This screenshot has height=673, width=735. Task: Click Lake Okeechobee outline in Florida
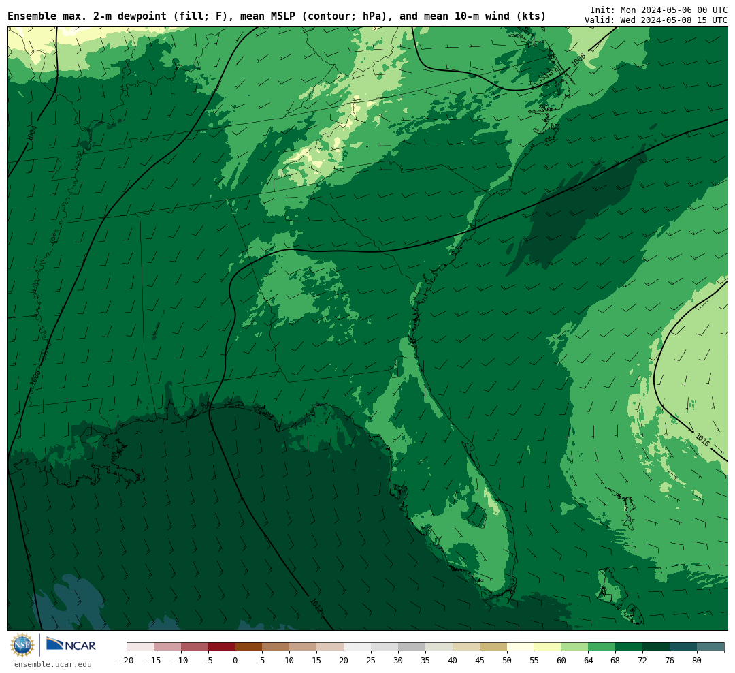[477, 516]
